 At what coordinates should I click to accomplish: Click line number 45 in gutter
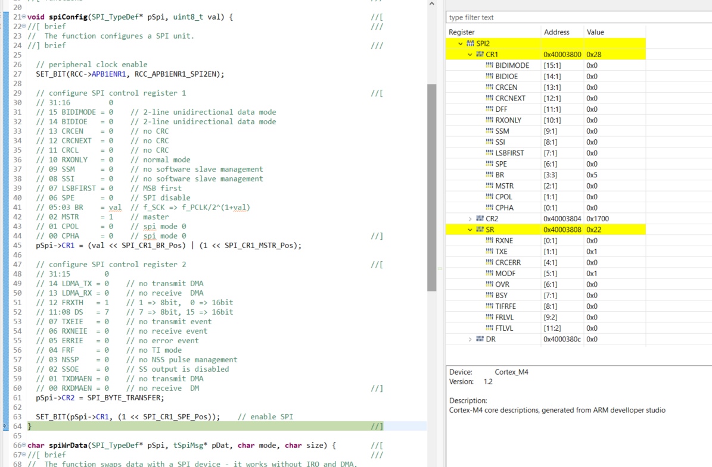click(x=17, y=245)
